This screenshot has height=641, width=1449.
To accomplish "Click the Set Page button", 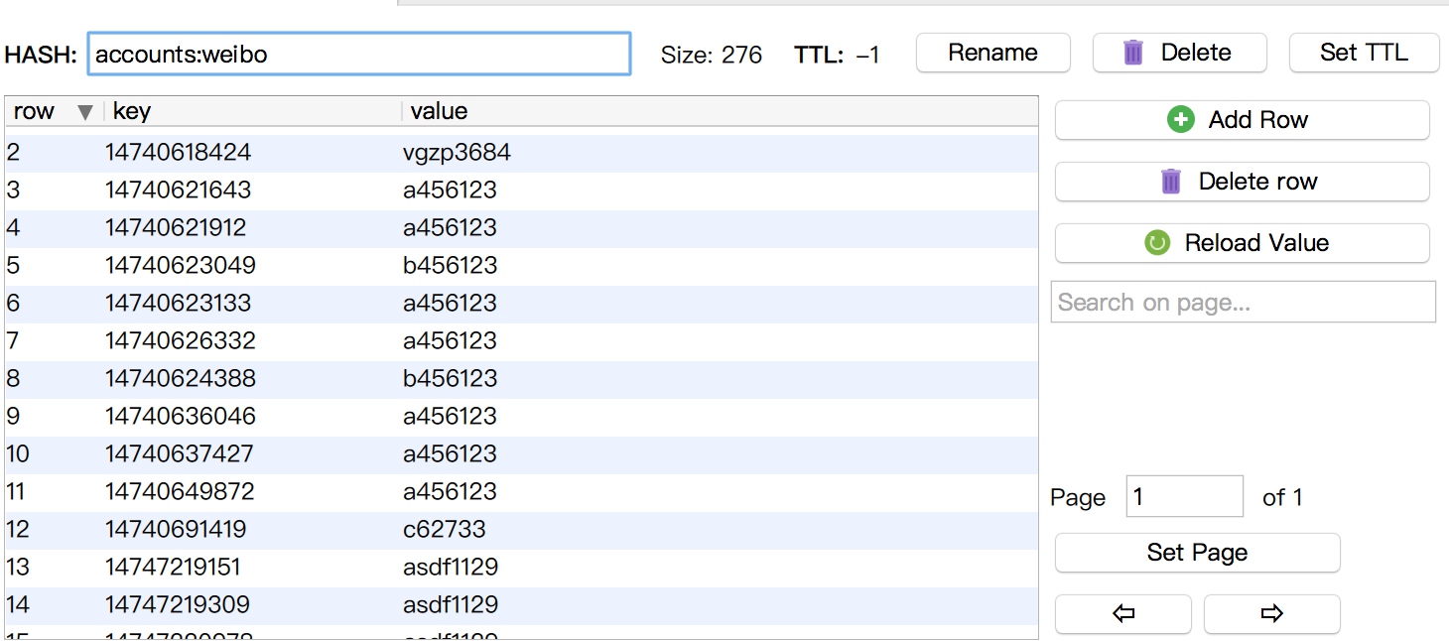I will click(x=1198, y=553).
